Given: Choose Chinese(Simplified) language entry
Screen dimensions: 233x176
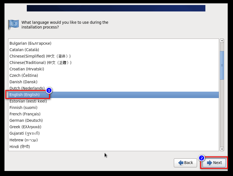Looking at the screenshot, I should click(114, 56).
